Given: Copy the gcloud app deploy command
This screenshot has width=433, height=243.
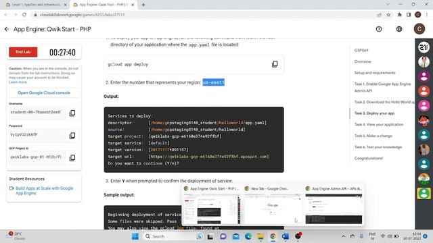Looking at the screenshot, I should coord(275,64).
